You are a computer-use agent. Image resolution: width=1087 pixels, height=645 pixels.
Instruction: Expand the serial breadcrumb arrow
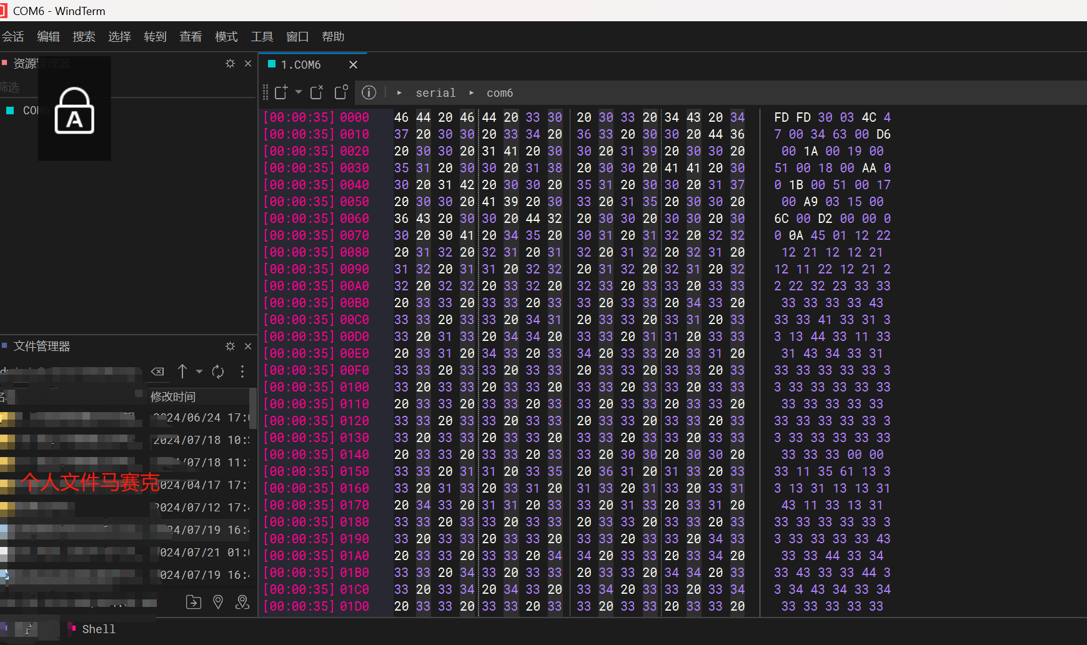click(400, 93)
